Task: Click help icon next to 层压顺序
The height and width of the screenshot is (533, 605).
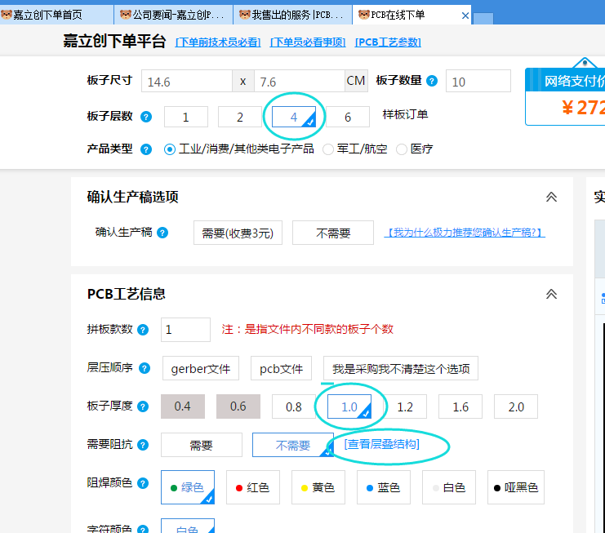Action: 145,368
